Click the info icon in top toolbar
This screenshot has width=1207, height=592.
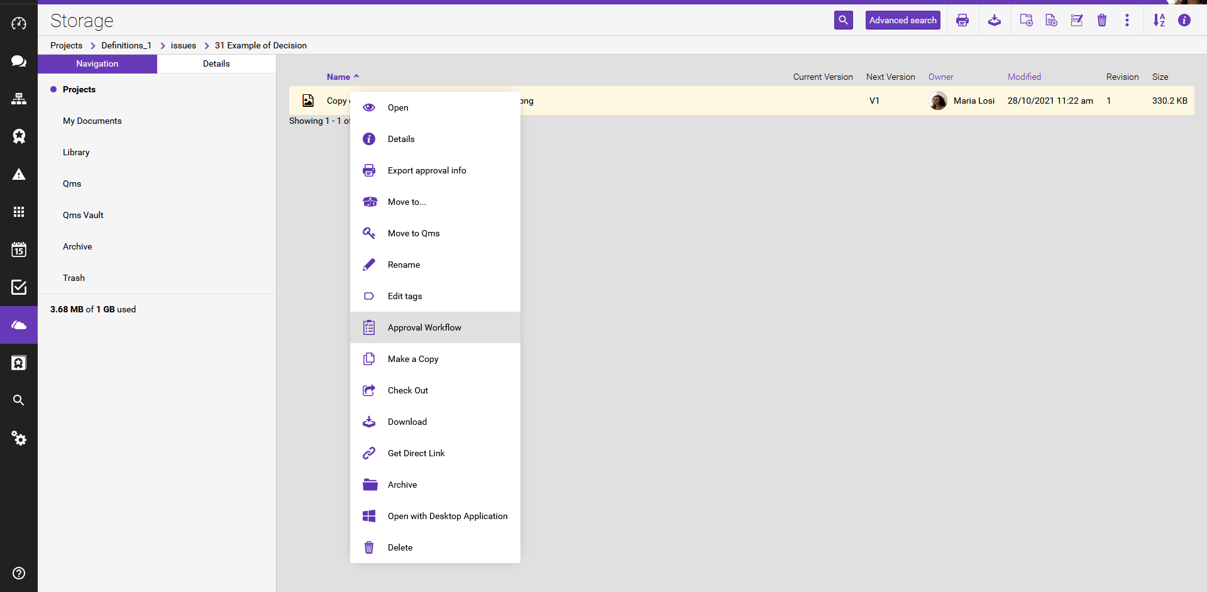tap(1184, 20)
